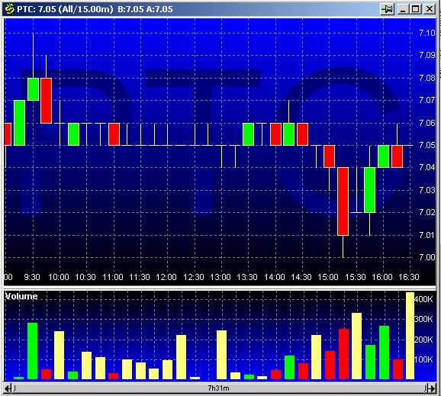The height and width of the screenshot is (396, 441).
Task: Click the 100K volume axis label
Action: [x=423, y=359]
